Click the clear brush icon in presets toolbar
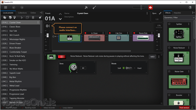 (40, 17)
